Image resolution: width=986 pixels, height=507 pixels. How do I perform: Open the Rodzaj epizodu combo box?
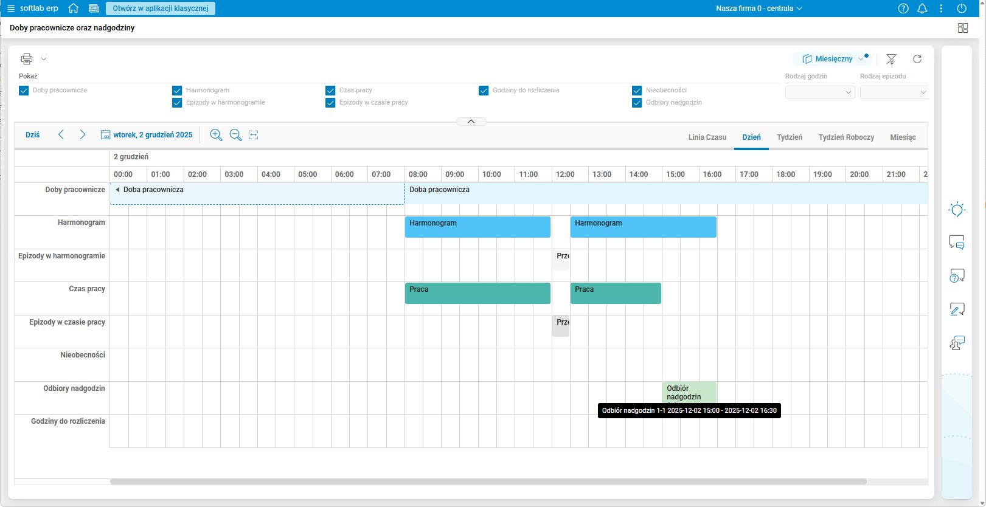click(x=894, y=92)
